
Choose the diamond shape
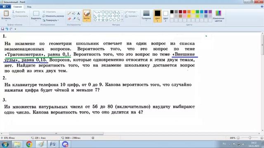pyautogui.click(x=99, y=16)
